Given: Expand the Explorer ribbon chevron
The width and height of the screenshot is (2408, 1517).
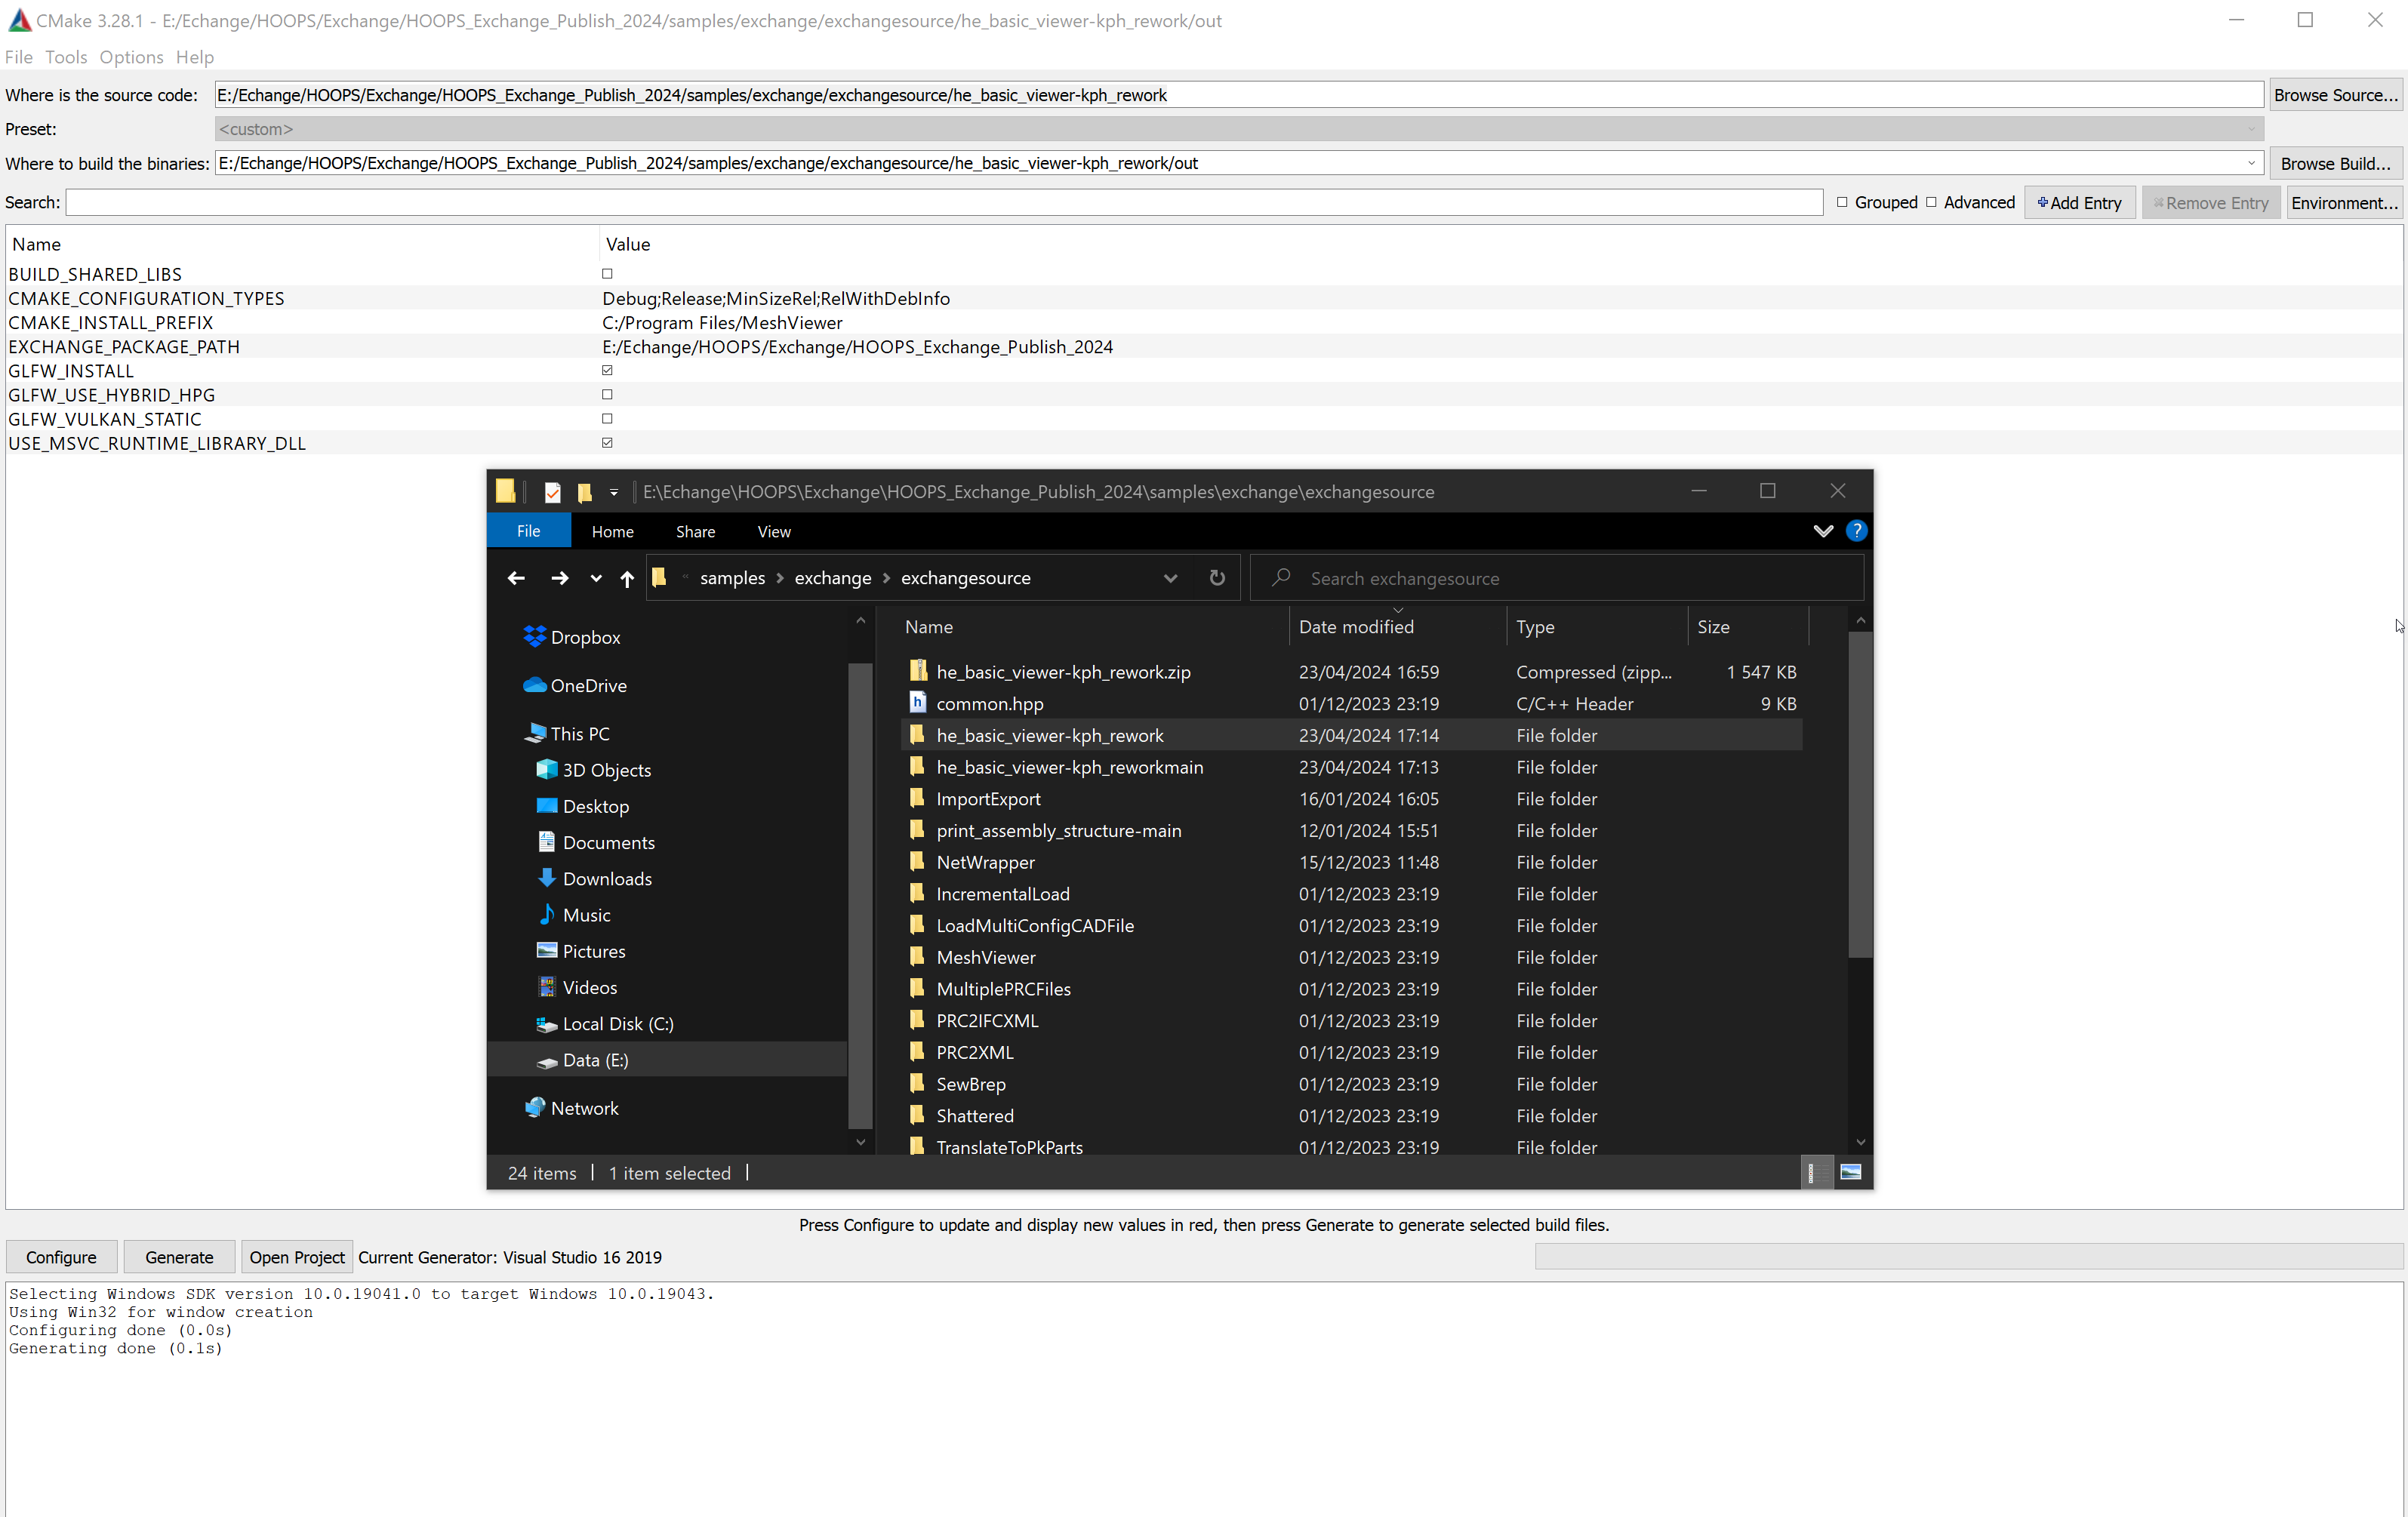Looking at the screenshot, I should coord(1823,531).
